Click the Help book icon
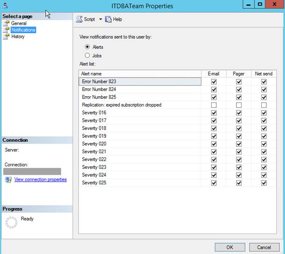285x254 pixels. tap(108, 19)
